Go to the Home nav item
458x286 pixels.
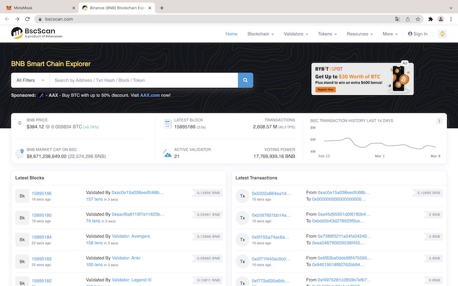coord(231,34)
